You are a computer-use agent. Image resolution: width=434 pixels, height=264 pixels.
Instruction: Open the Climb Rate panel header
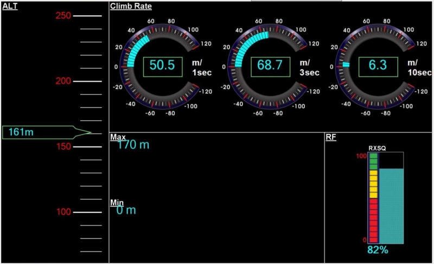[x=131, y=6]
